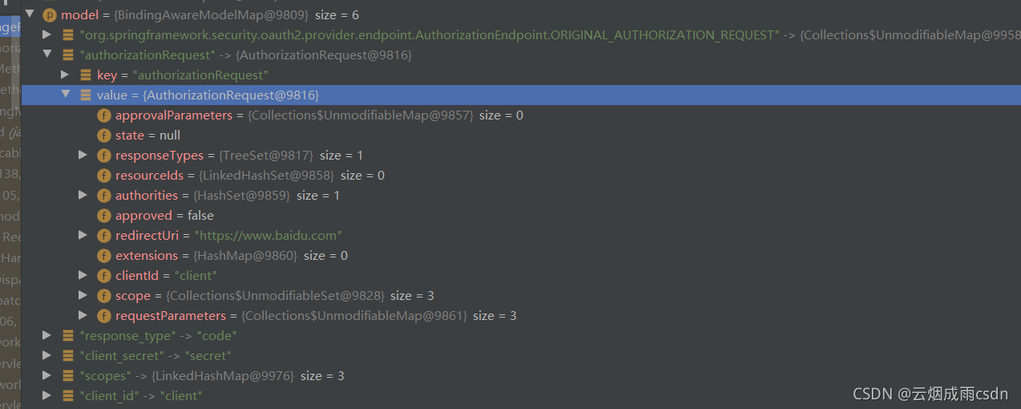Collapse the selected value AuthorizationRequest node

click(66, 95)
